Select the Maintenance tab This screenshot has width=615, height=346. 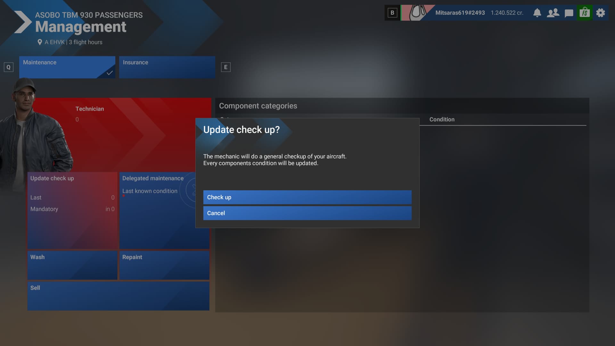[x=67, y=67]
